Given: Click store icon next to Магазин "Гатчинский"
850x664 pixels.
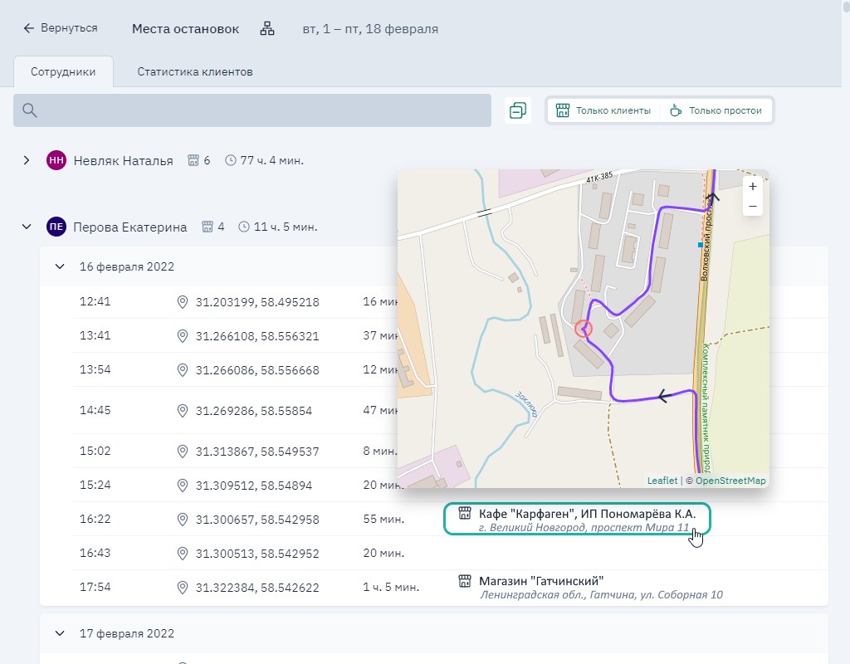Looking at the screenshot, I should click(465, 581).
